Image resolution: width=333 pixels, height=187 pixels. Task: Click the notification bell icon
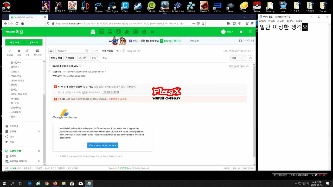(x=241, y=32)
